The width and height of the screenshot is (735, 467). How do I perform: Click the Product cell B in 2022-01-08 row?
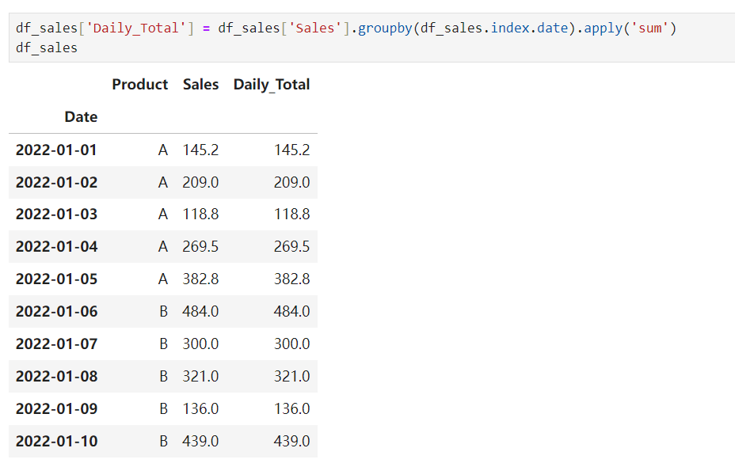tap(163, 377)
